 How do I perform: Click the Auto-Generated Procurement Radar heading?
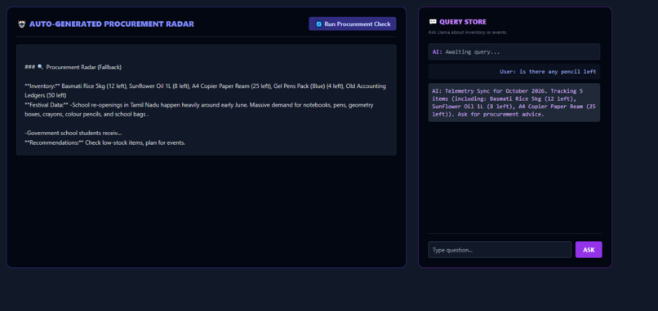[x=112, y=24]
